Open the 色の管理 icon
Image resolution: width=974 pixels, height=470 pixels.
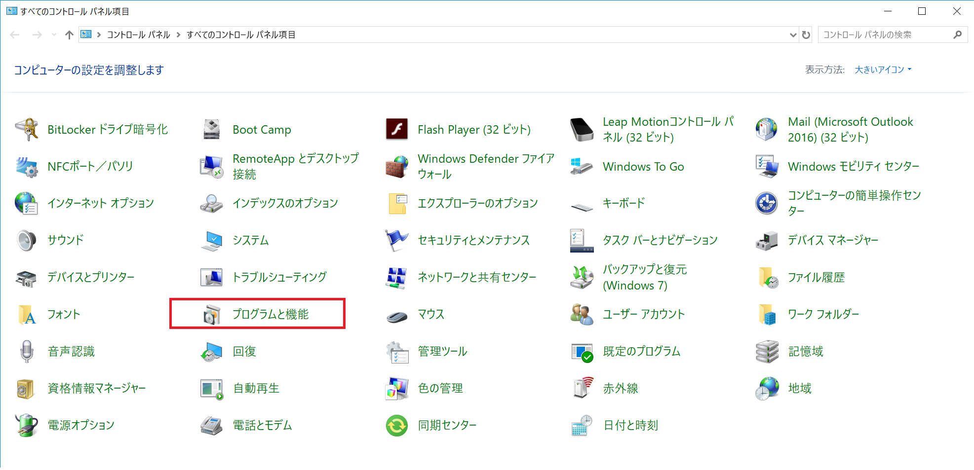pyautogui.click(x=397, y=388)
